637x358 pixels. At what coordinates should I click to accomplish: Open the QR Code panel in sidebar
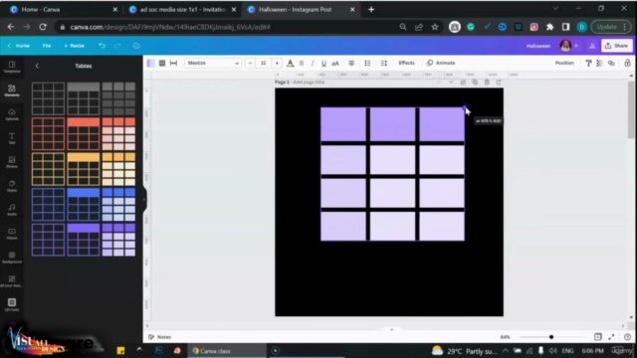pos(12,304)
